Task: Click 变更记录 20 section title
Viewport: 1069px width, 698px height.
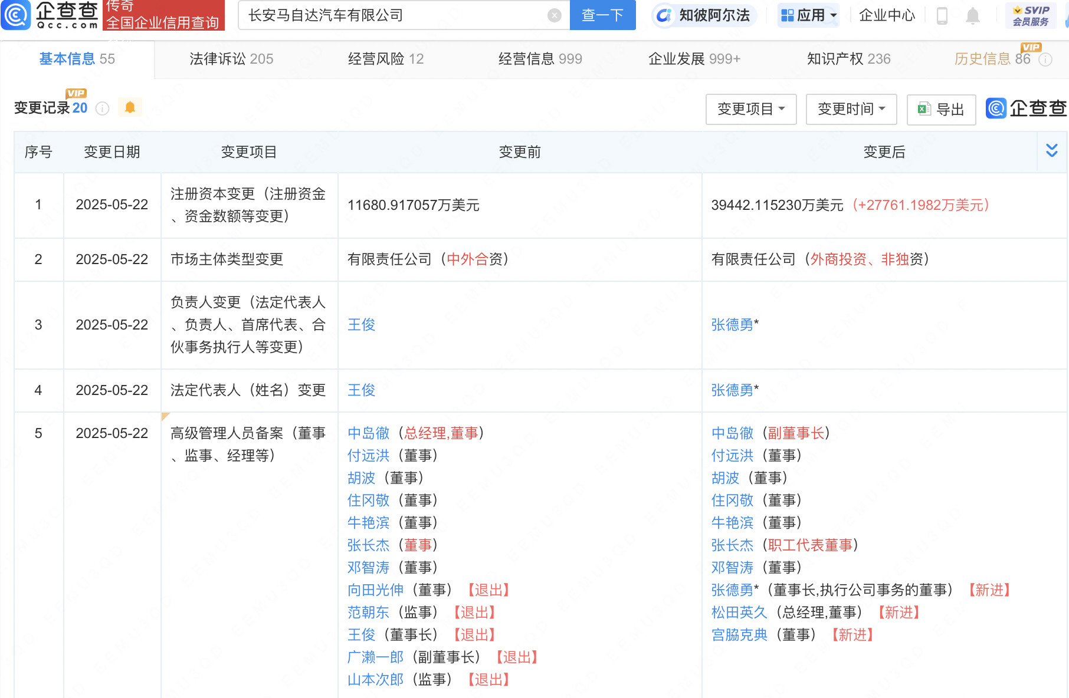Action: point(51,108)
